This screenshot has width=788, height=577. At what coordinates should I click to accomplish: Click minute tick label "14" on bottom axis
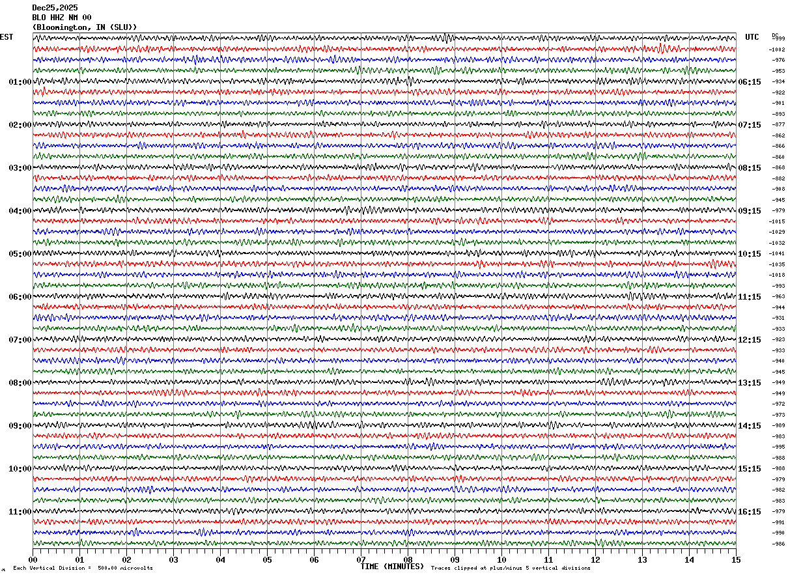tap(689, 559)
